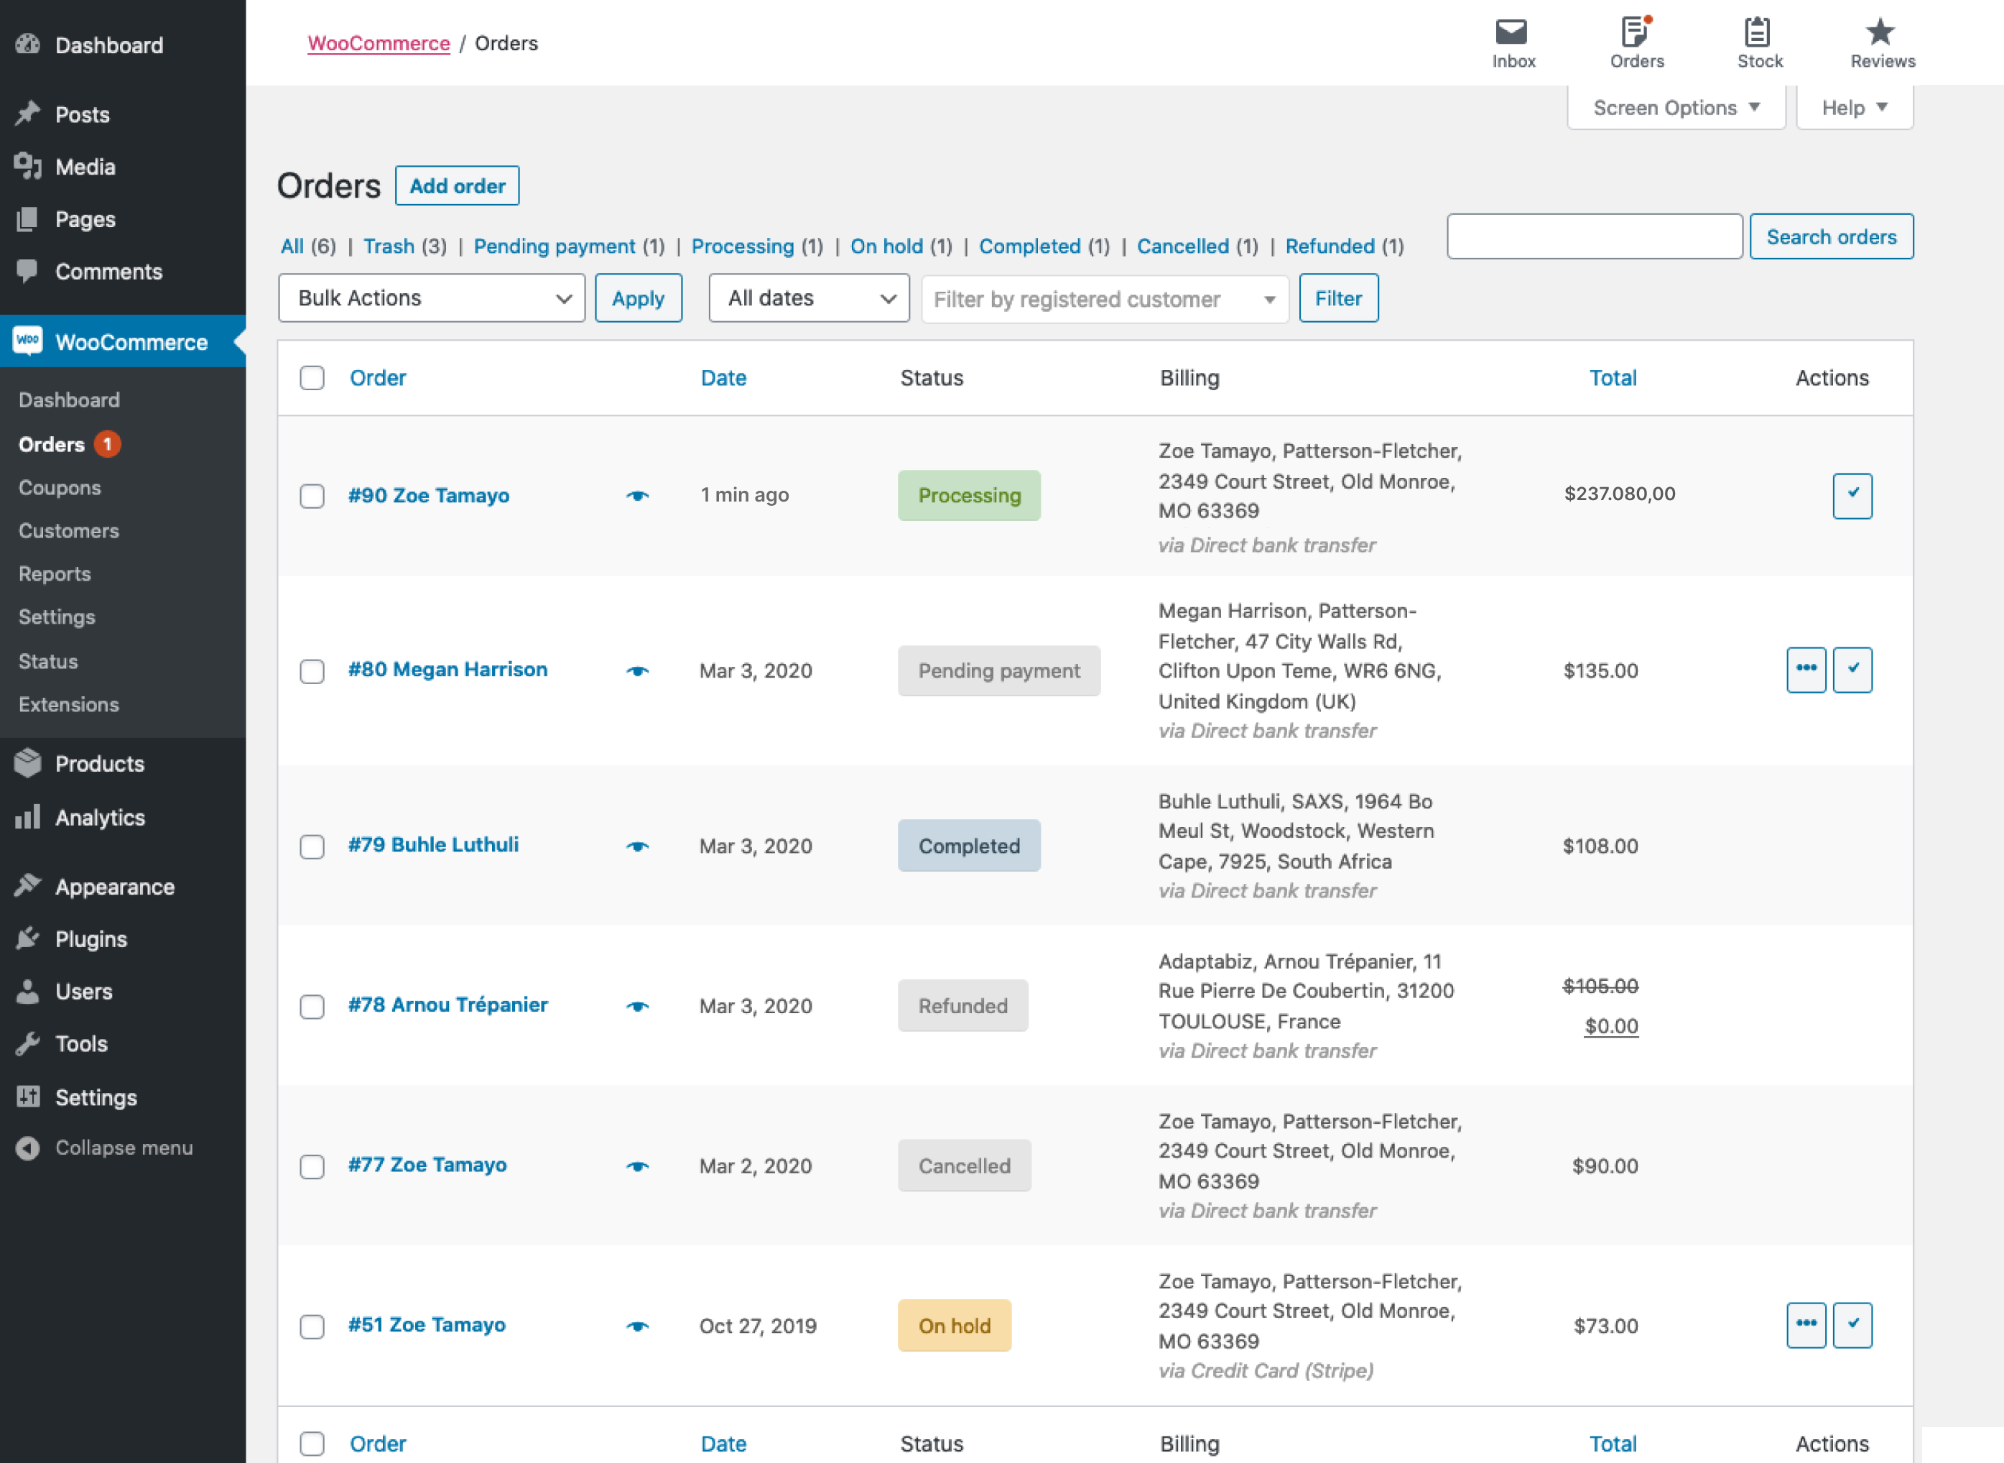Check the box for order #79

click(312, 846)
